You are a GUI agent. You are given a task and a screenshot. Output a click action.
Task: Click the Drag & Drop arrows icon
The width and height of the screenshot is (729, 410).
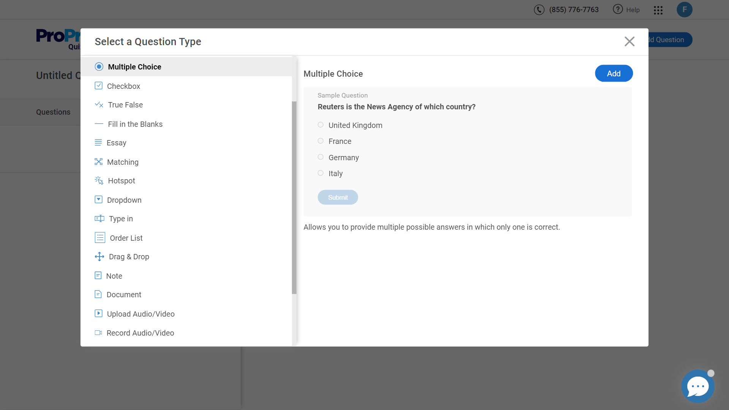pyautogui.click(x=99, y=257)
